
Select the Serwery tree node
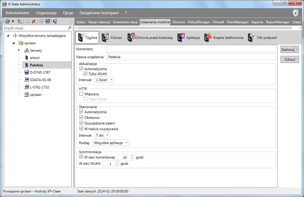point(36,50)
